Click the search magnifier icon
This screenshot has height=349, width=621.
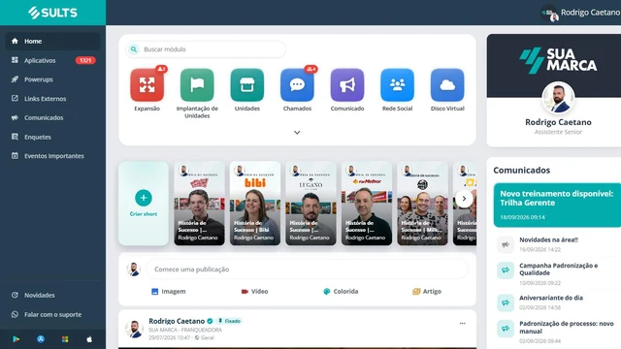pyautogui.click(x=134, y=49)
